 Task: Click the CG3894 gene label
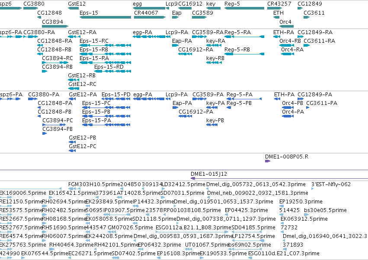pos(53,22)
